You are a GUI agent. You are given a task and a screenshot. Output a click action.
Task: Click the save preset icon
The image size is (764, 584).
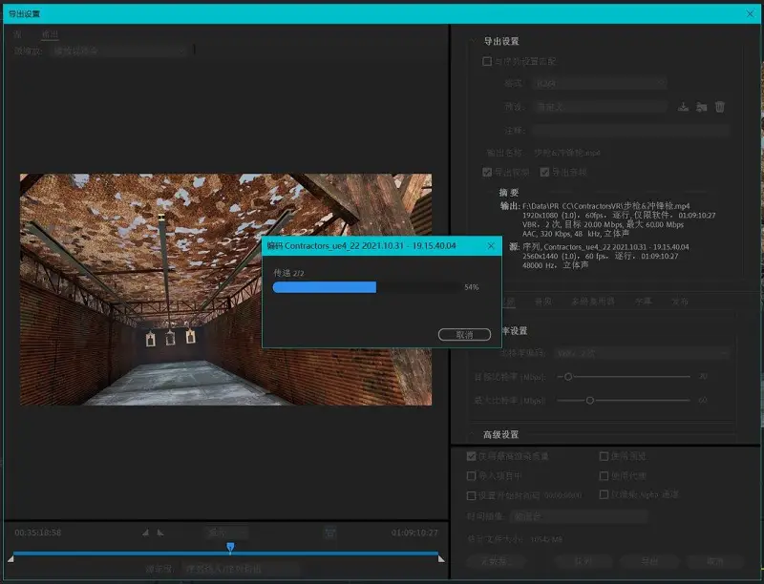coord(683,107)
